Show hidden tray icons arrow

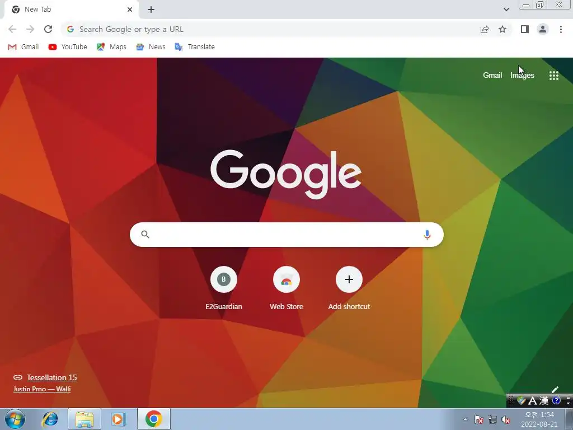pyautogui.click(x=465, y=419)
